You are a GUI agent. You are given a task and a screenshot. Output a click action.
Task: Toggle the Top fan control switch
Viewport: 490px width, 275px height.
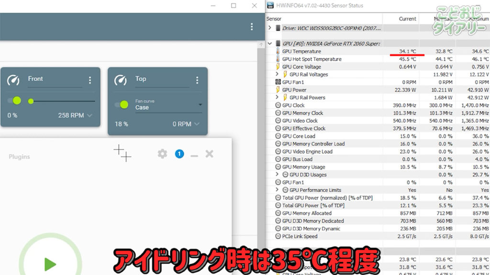(x=122, y=104)
